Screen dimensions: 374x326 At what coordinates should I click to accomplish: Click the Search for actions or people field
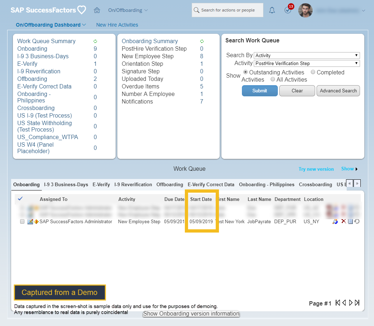coord(228,10)
